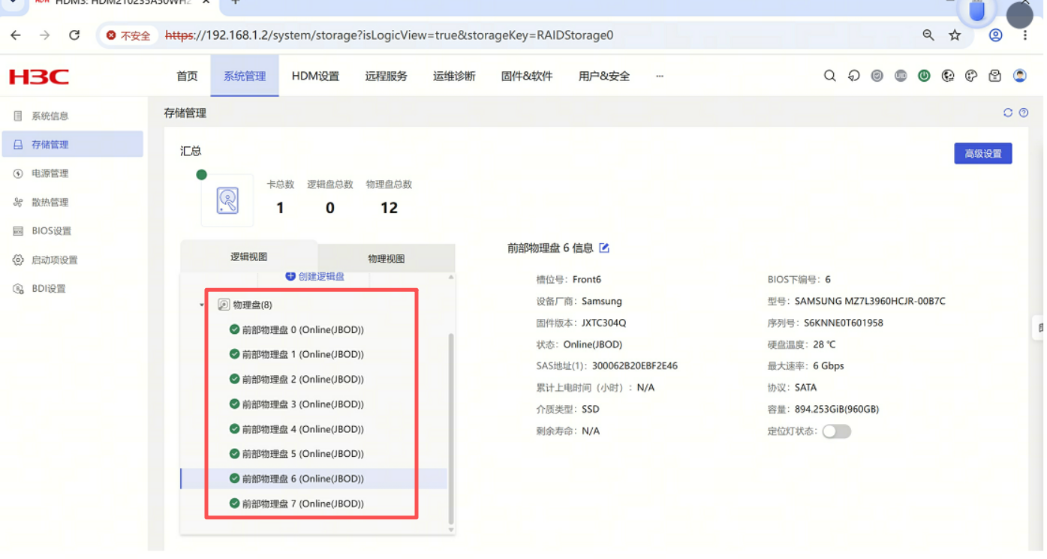
Task: Bookmark this page with the star icon
Action: [955, 35]
